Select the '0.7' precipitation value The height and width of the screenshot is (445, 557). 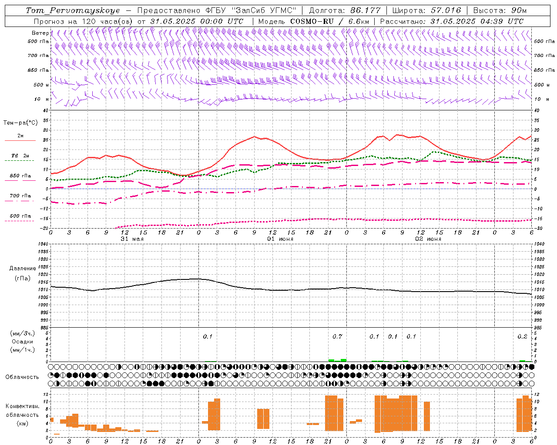[337, 336]
